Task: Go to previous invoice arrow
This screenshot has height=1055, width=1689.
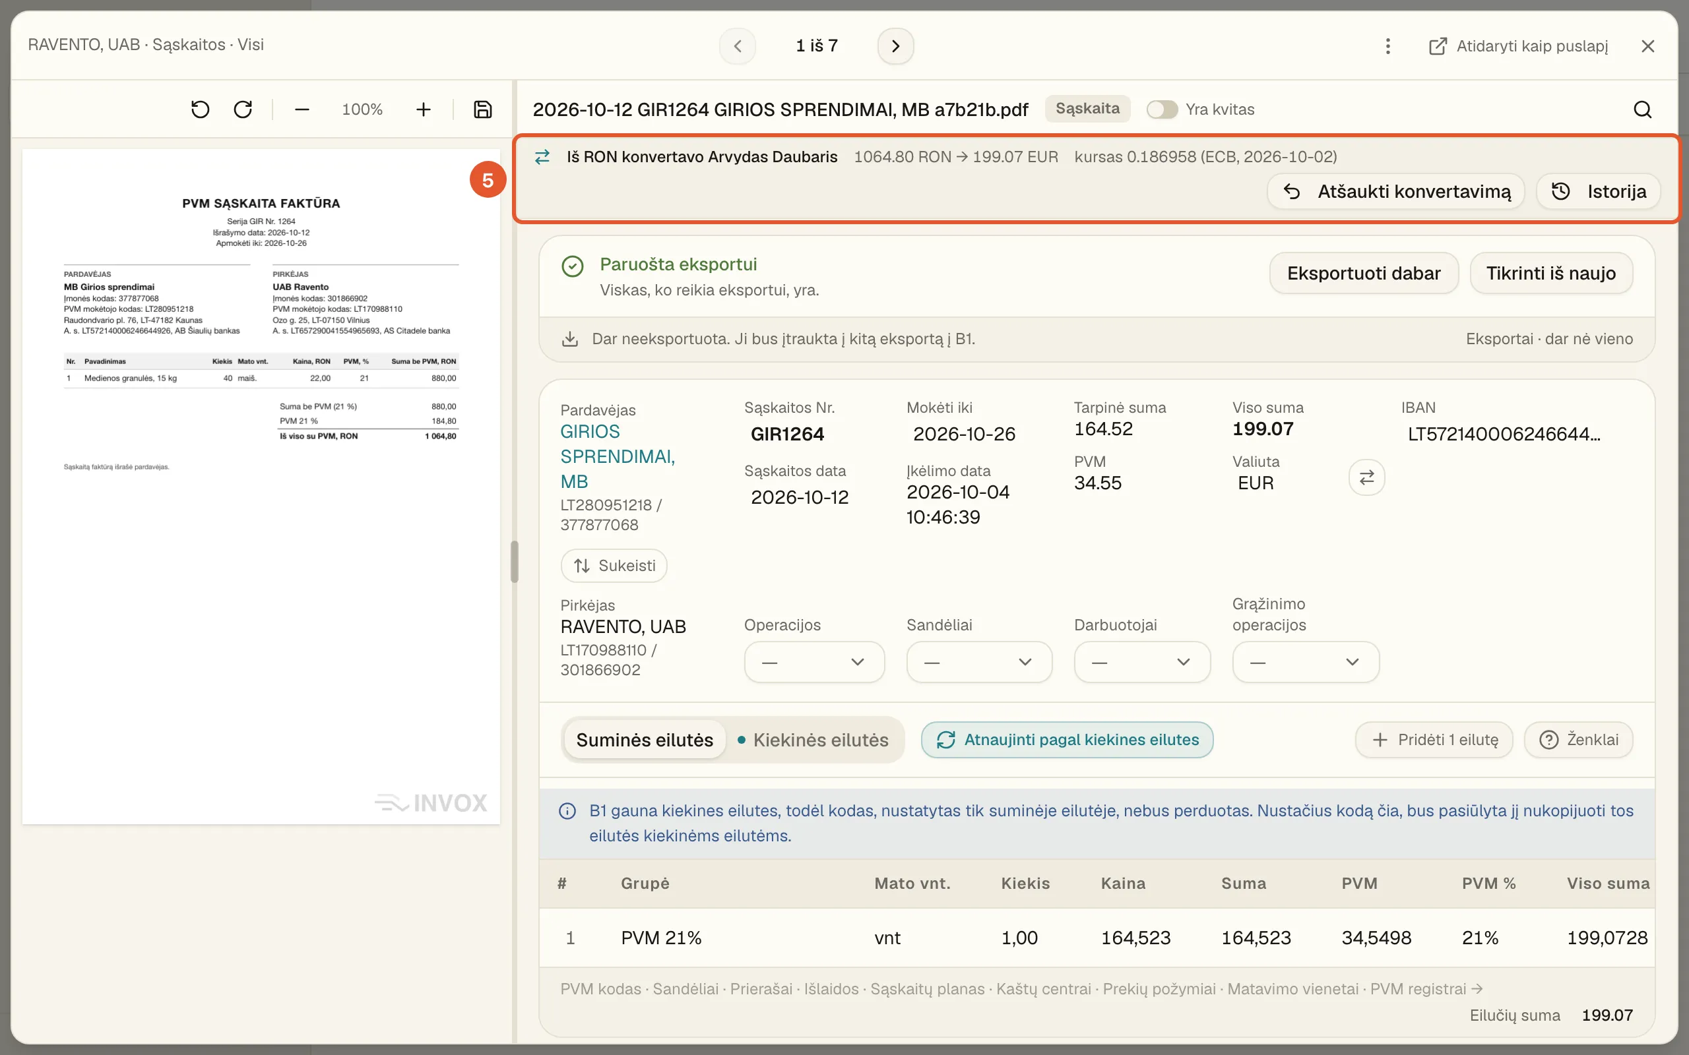Action: click(738, 46)
